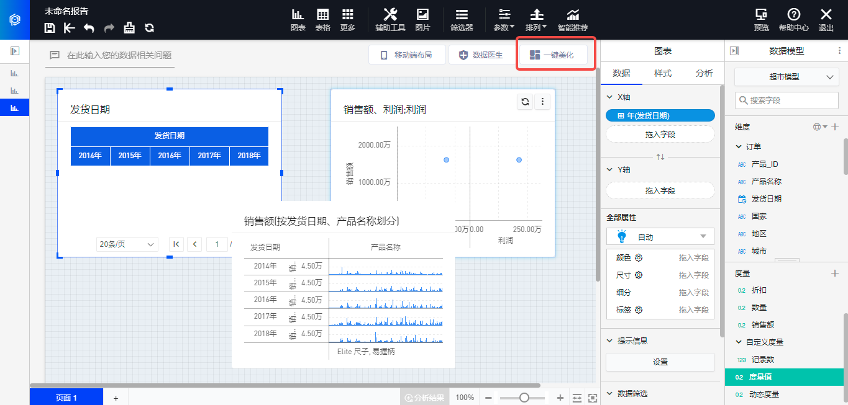Collapse the data model panel

(734, 51)
